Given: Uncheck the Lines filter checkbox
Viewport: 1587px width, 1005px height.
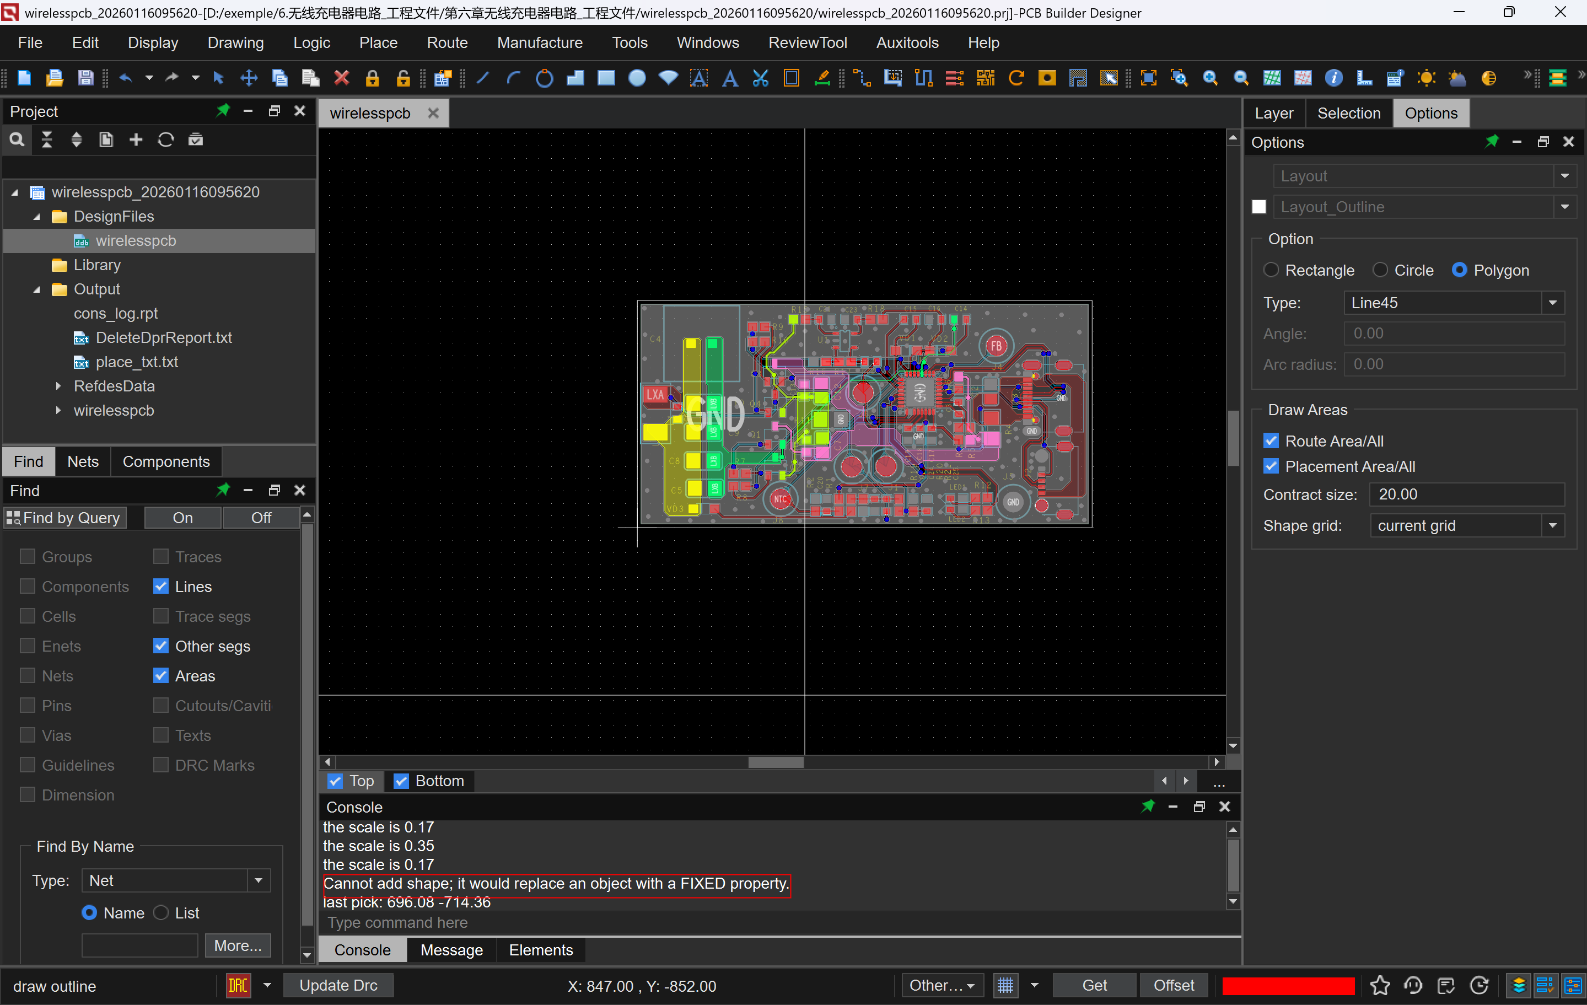Looking at the screenshot, I should pos(161,587).
